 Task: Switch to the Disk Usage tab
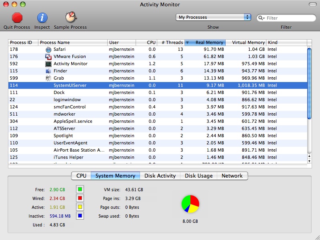[x=198, y=176]
